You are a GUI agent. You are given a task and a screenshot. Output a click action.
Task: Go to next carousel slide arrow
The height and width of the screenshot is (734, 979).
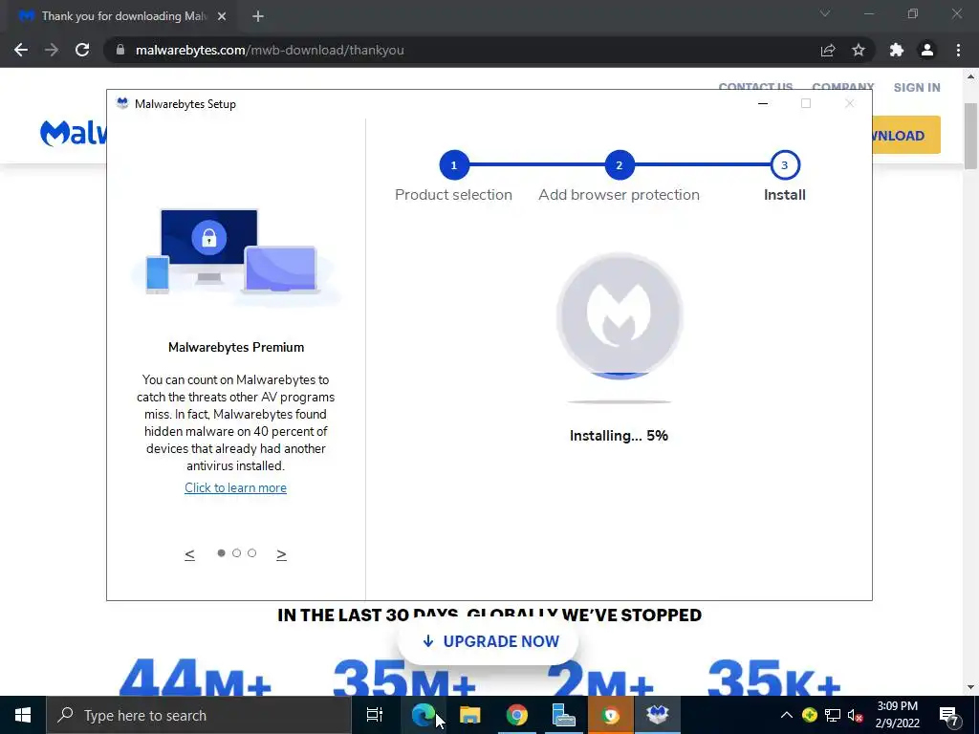[x=282, y=554]
